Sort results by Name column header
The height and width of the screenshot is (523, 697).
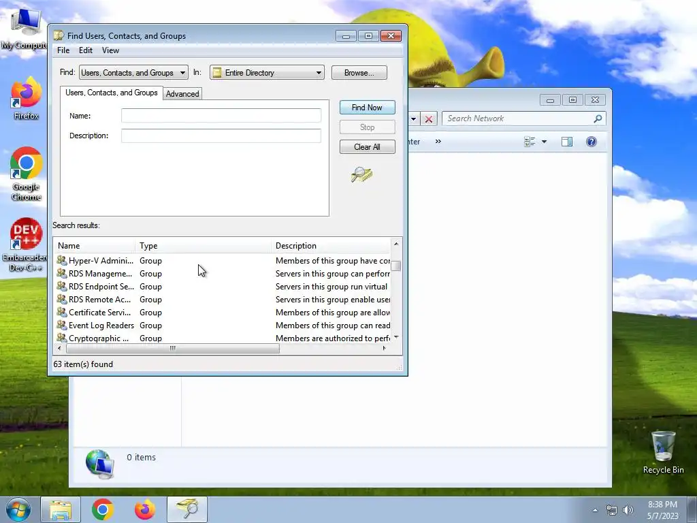(94, 245)
